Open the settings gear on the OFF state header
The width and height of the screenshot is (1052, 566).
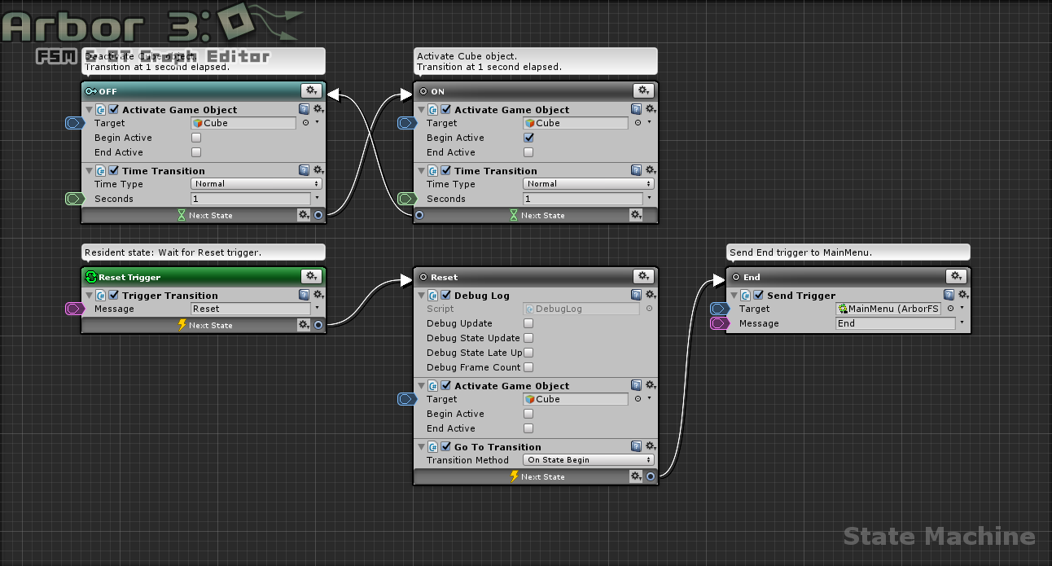coord(311,91)
